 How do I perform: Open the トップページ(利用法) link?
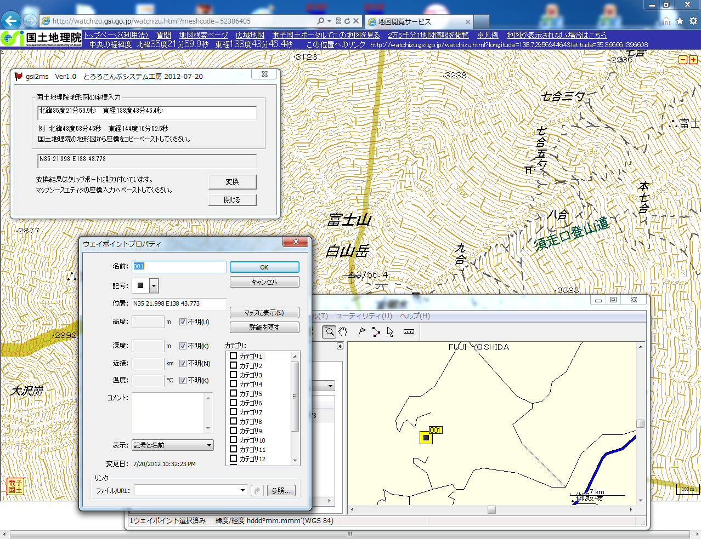pos(116,35)
